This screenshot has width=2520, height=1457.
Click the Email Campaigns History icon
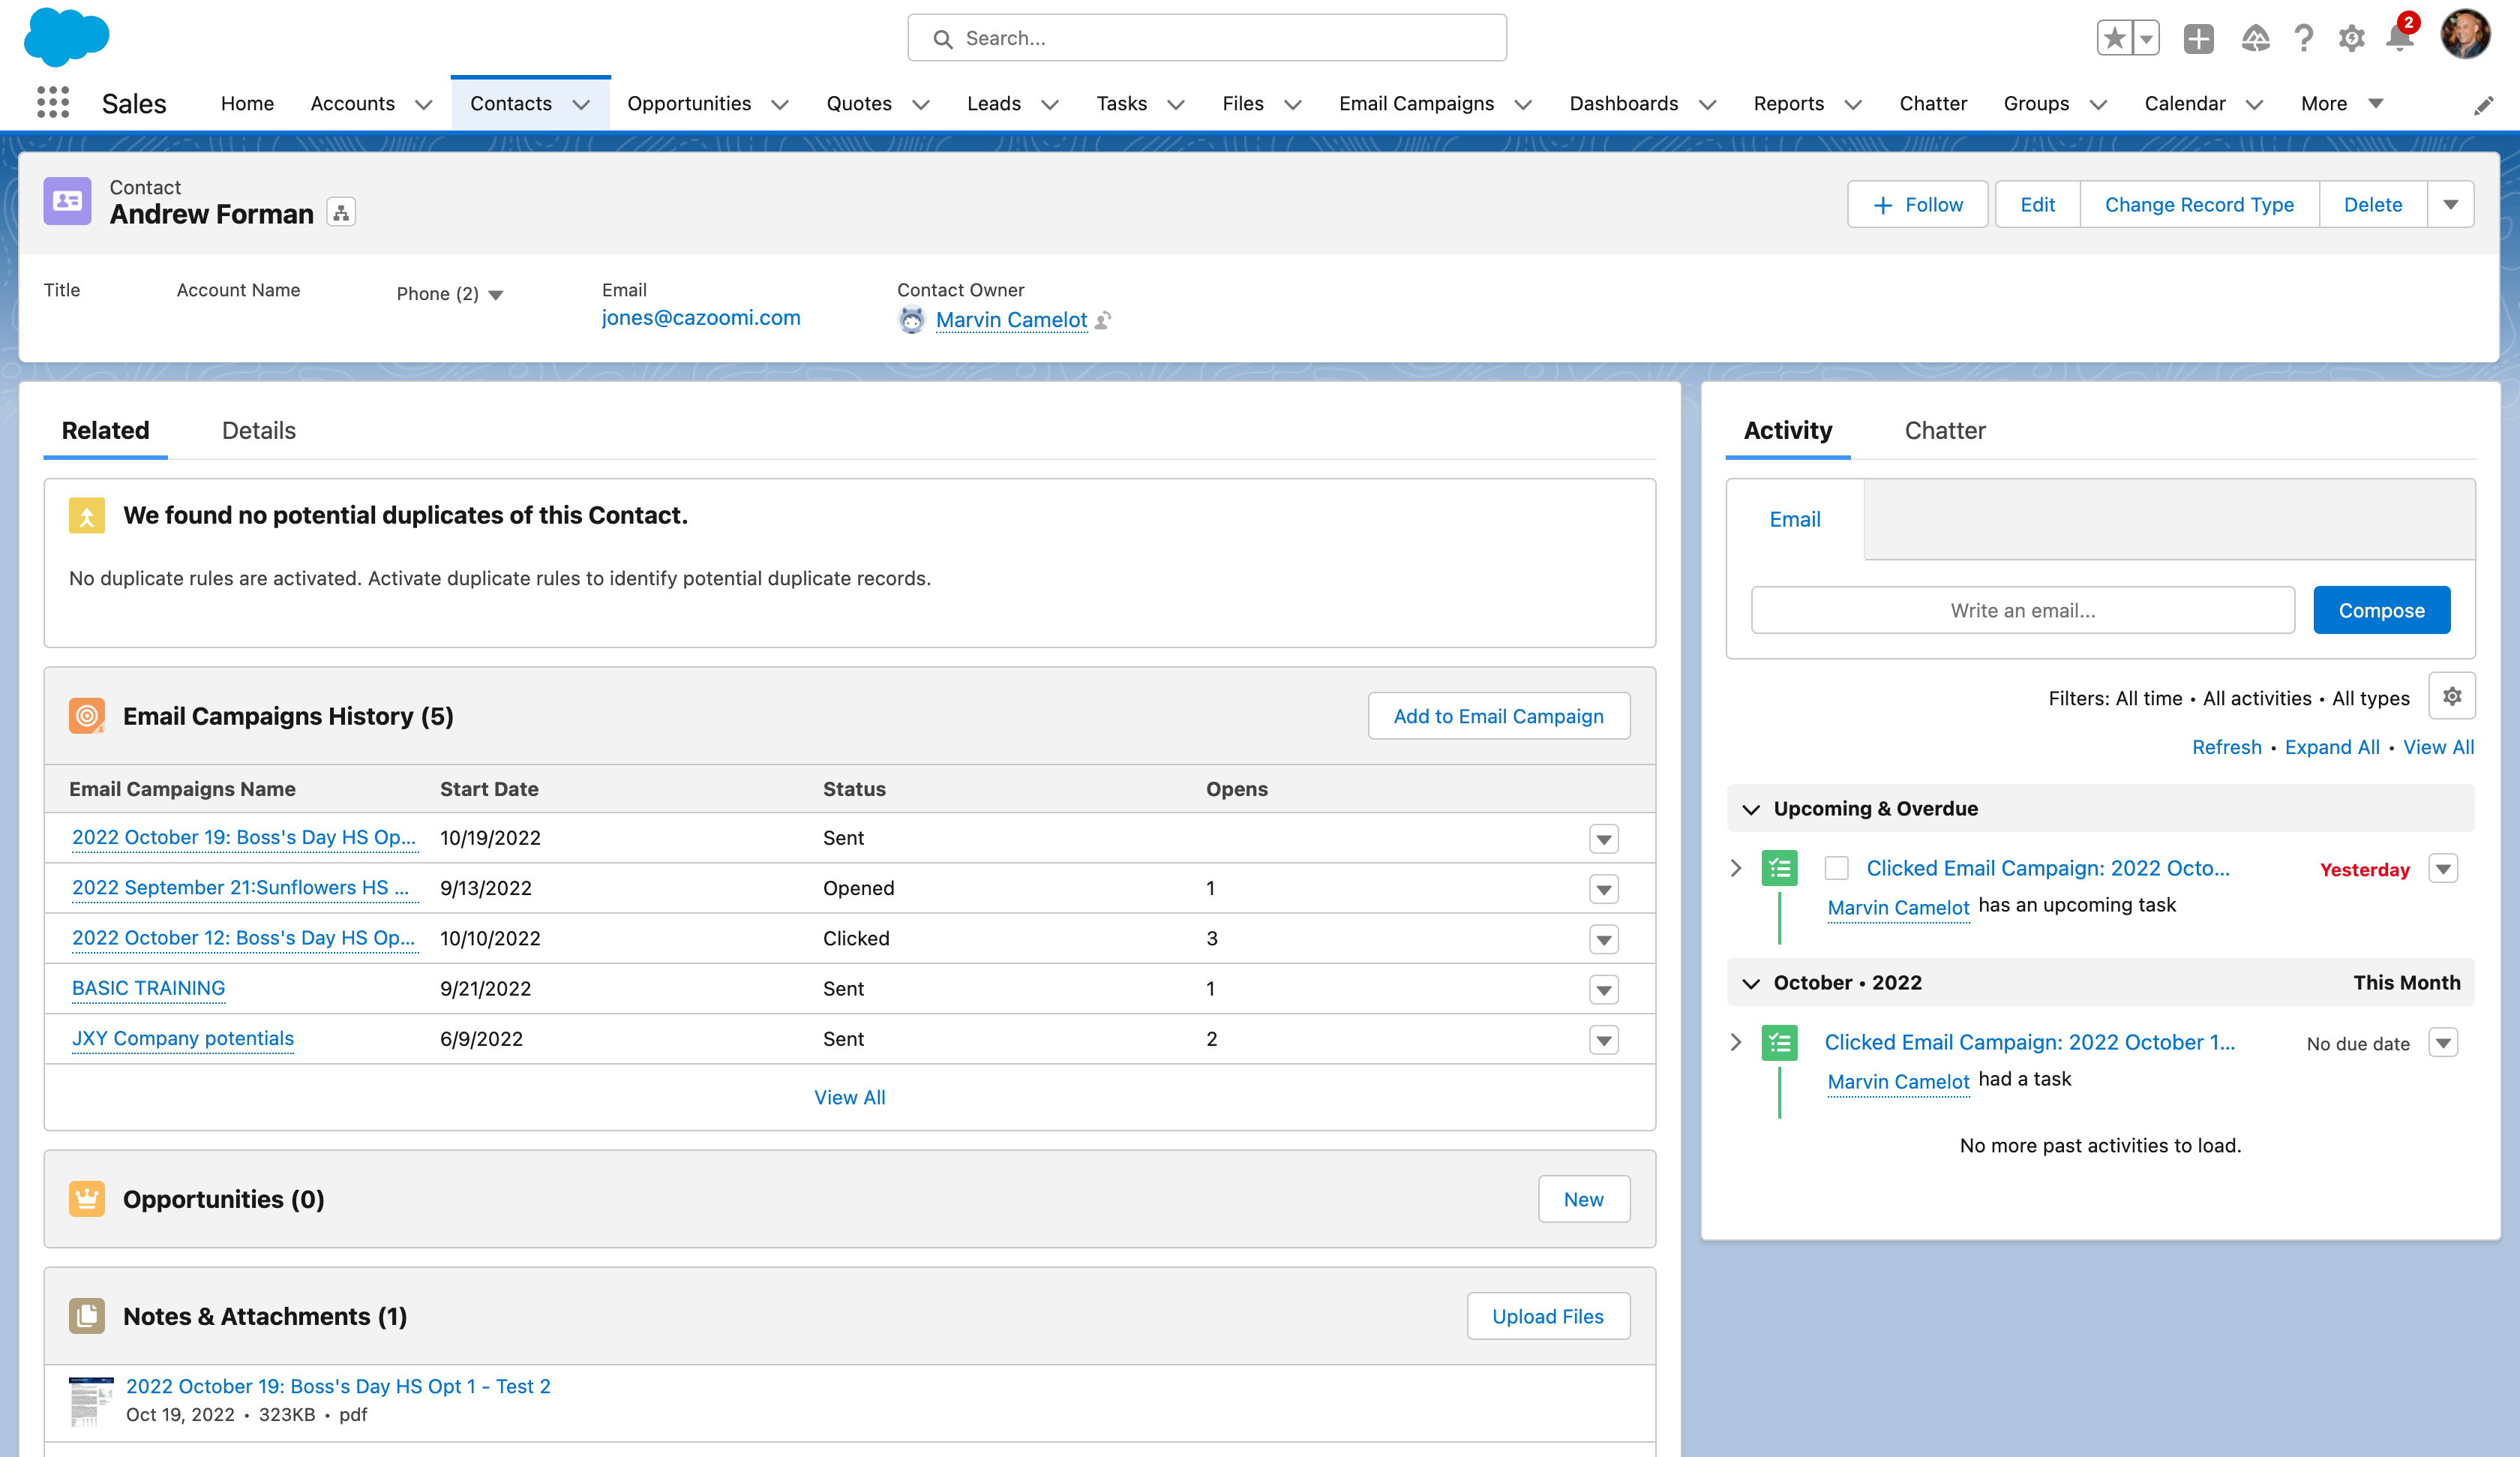(x=87, y=716)
